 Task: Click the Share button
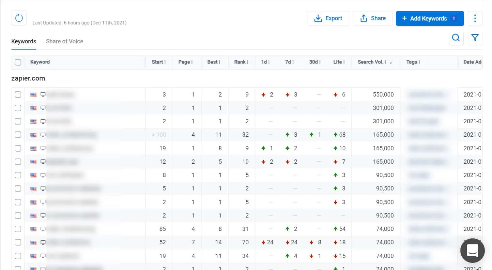click(373, 18)
